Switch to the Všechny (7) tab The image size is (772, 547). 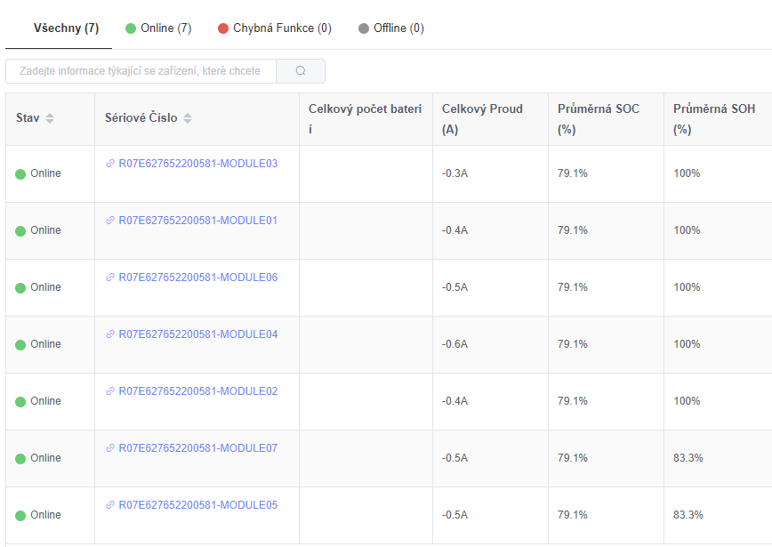66,28
